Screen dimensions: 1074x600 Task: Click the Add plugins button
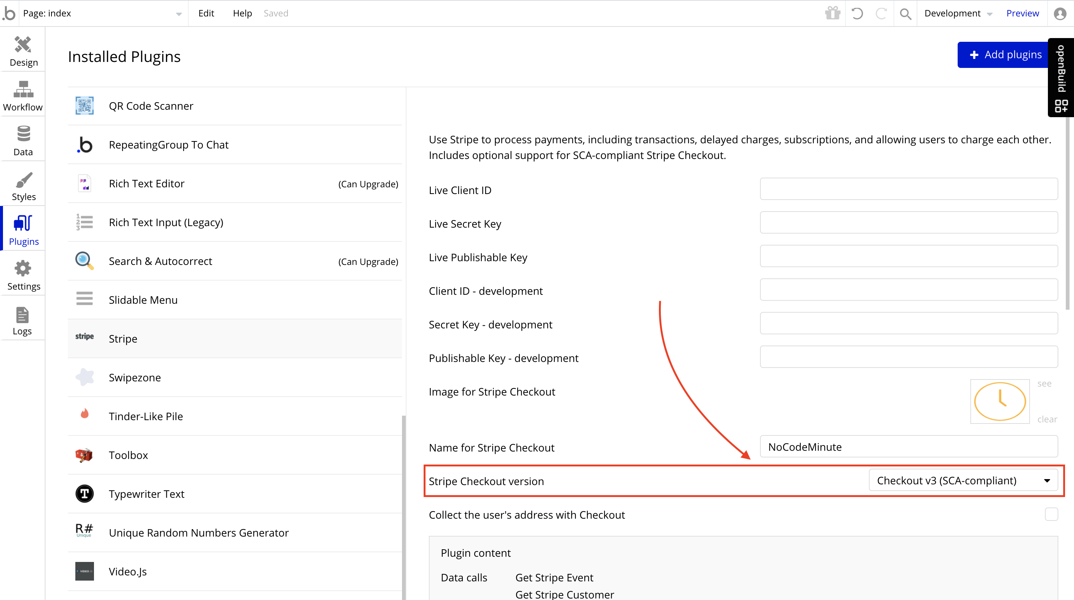point(1005,54)
